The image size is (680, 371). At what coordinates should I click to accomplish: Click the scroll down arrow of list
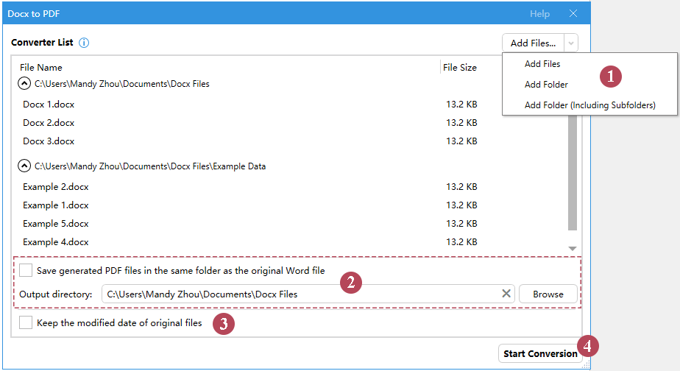[x=573, y=249]
